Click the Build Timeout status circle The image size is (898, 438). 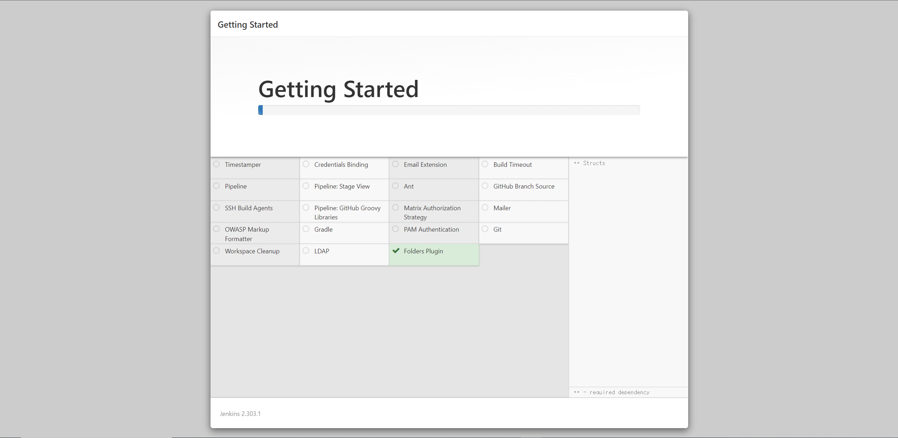[x=485, y=164]
